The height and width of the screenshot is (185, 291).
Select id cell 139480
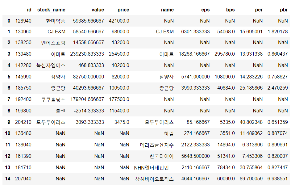coord(23,54)
